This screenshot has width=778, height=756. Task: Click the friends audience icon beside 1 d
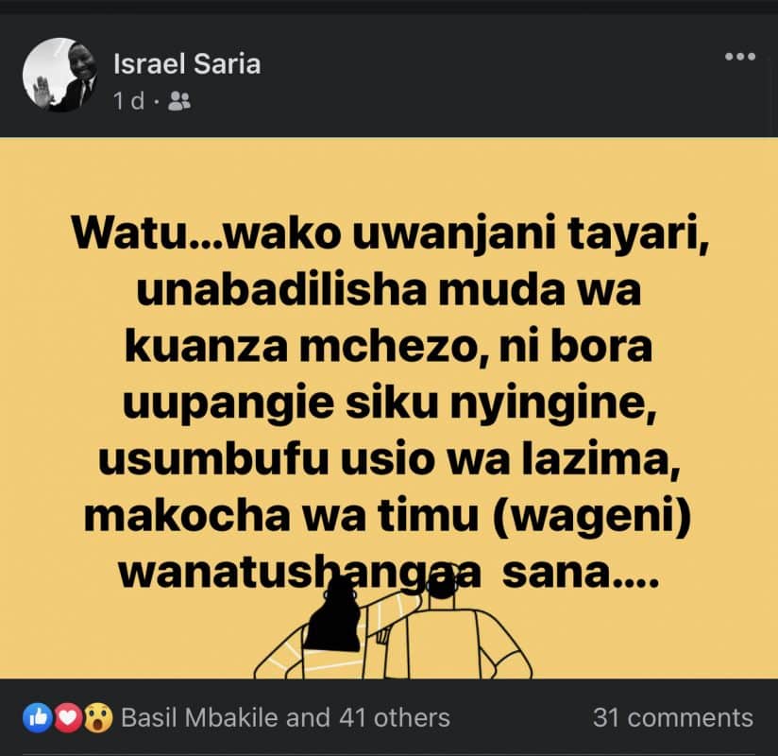(x=179, y=101)
